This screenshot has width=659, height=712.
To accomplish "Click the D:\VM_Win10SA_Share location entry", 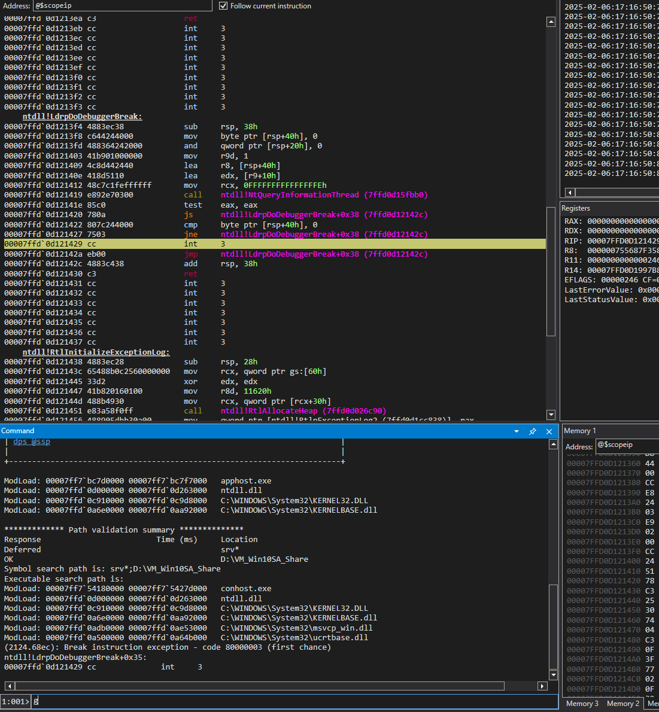I will (x=265, y=559).
